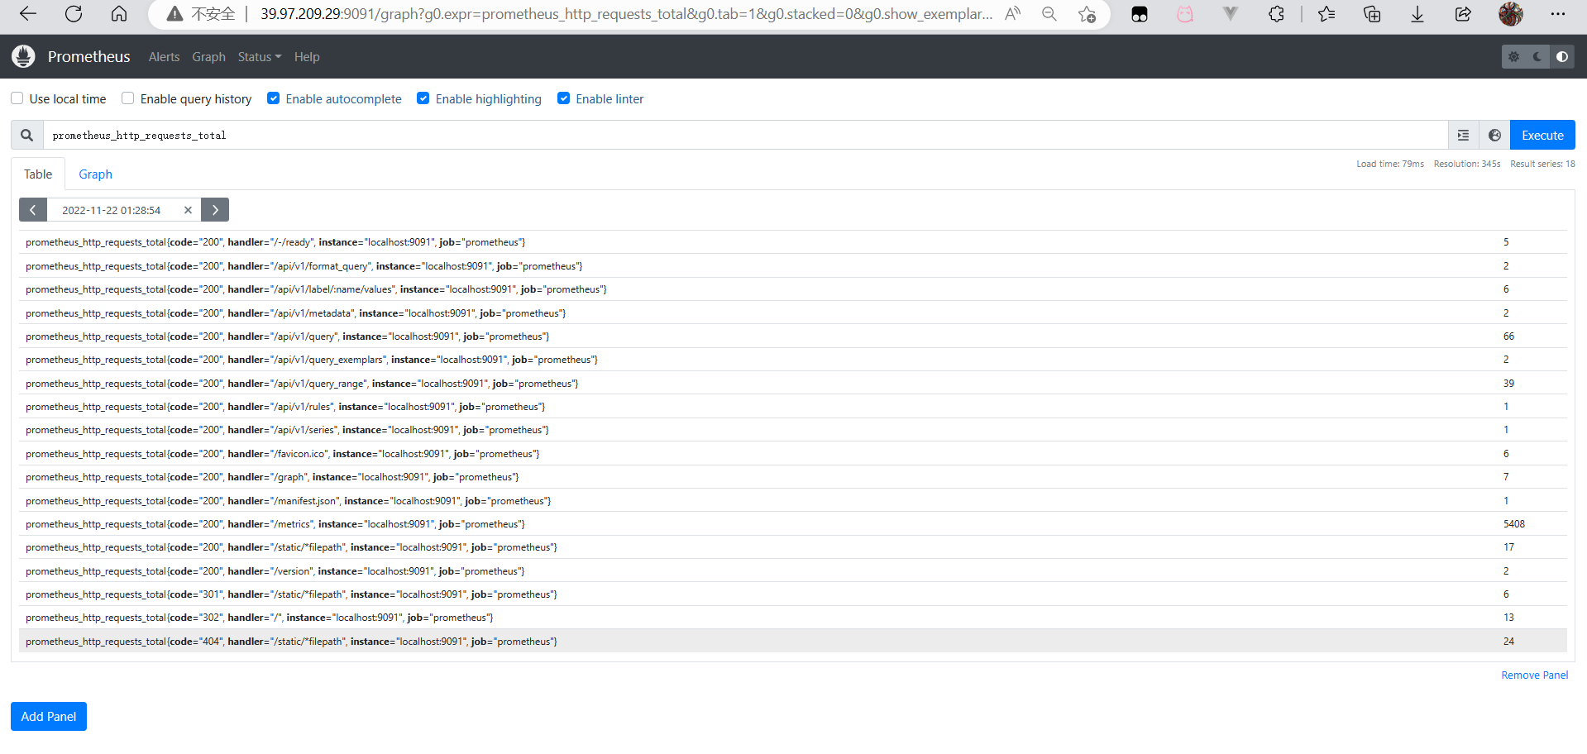Click the expression search magnifier icon
Viewport: 1587px width, 754px height.
(x=27, y=136)
